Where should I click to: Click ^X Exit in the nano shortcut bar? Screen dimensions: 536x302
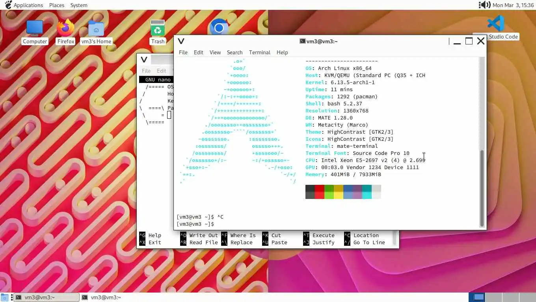pos(150,243)
